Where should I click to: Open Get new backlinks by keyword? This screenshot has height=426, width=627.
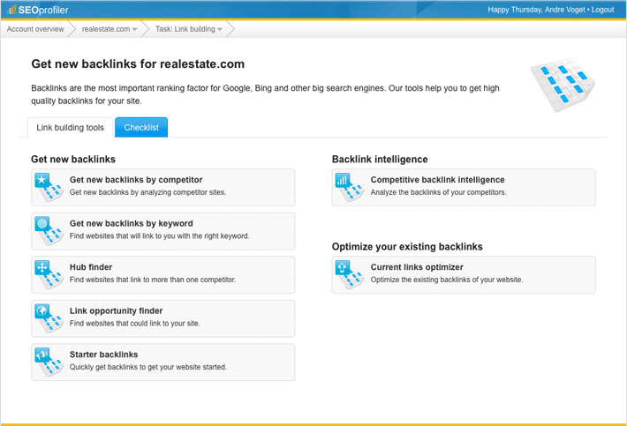pyautogui.click(x=131, y=224)
